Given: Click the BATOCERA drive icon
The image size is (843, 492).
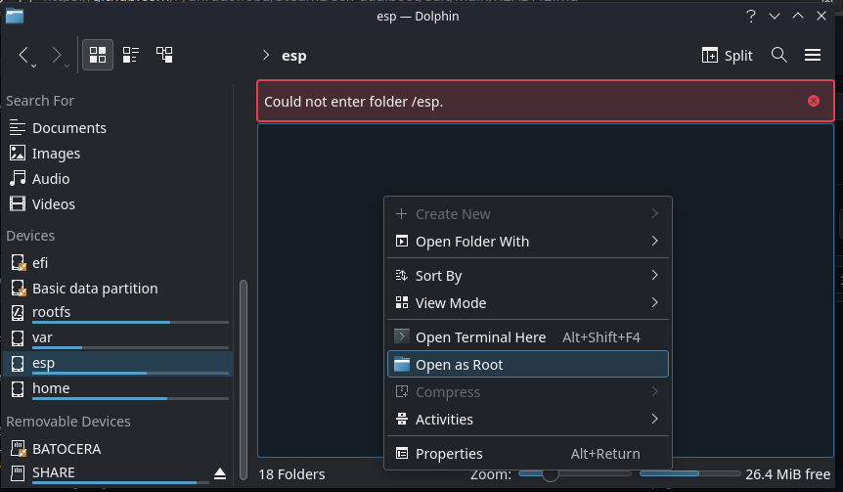Looking at the screenshot, I should pos(18,448).
